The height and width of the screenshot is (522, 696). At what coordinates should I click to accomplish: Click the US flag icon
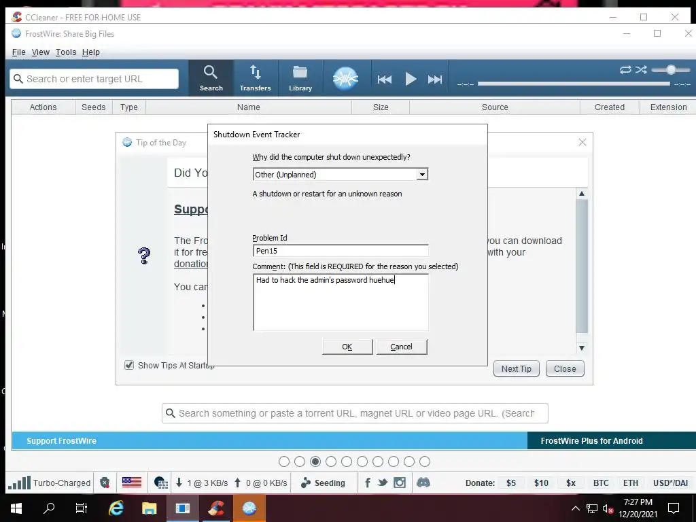pyautogui.click(x=132, y=483)
